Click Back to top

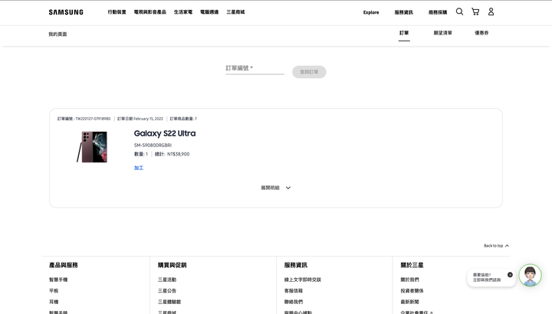(496, 246)
